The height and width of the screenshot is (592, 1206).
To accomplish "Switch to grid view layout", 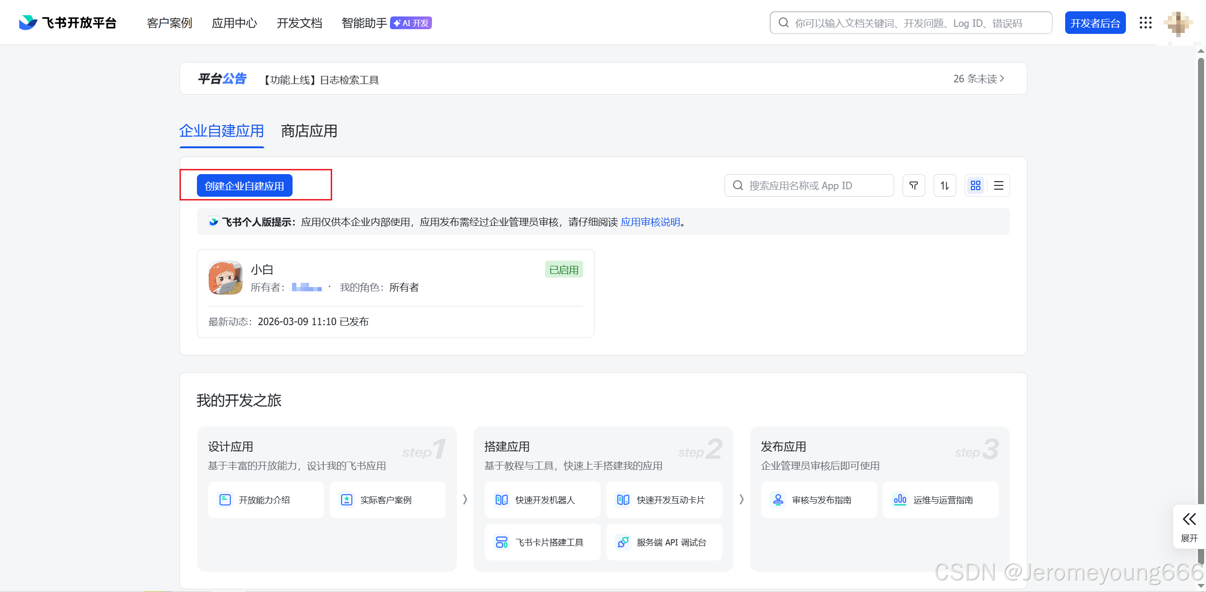I will [976, 185].
